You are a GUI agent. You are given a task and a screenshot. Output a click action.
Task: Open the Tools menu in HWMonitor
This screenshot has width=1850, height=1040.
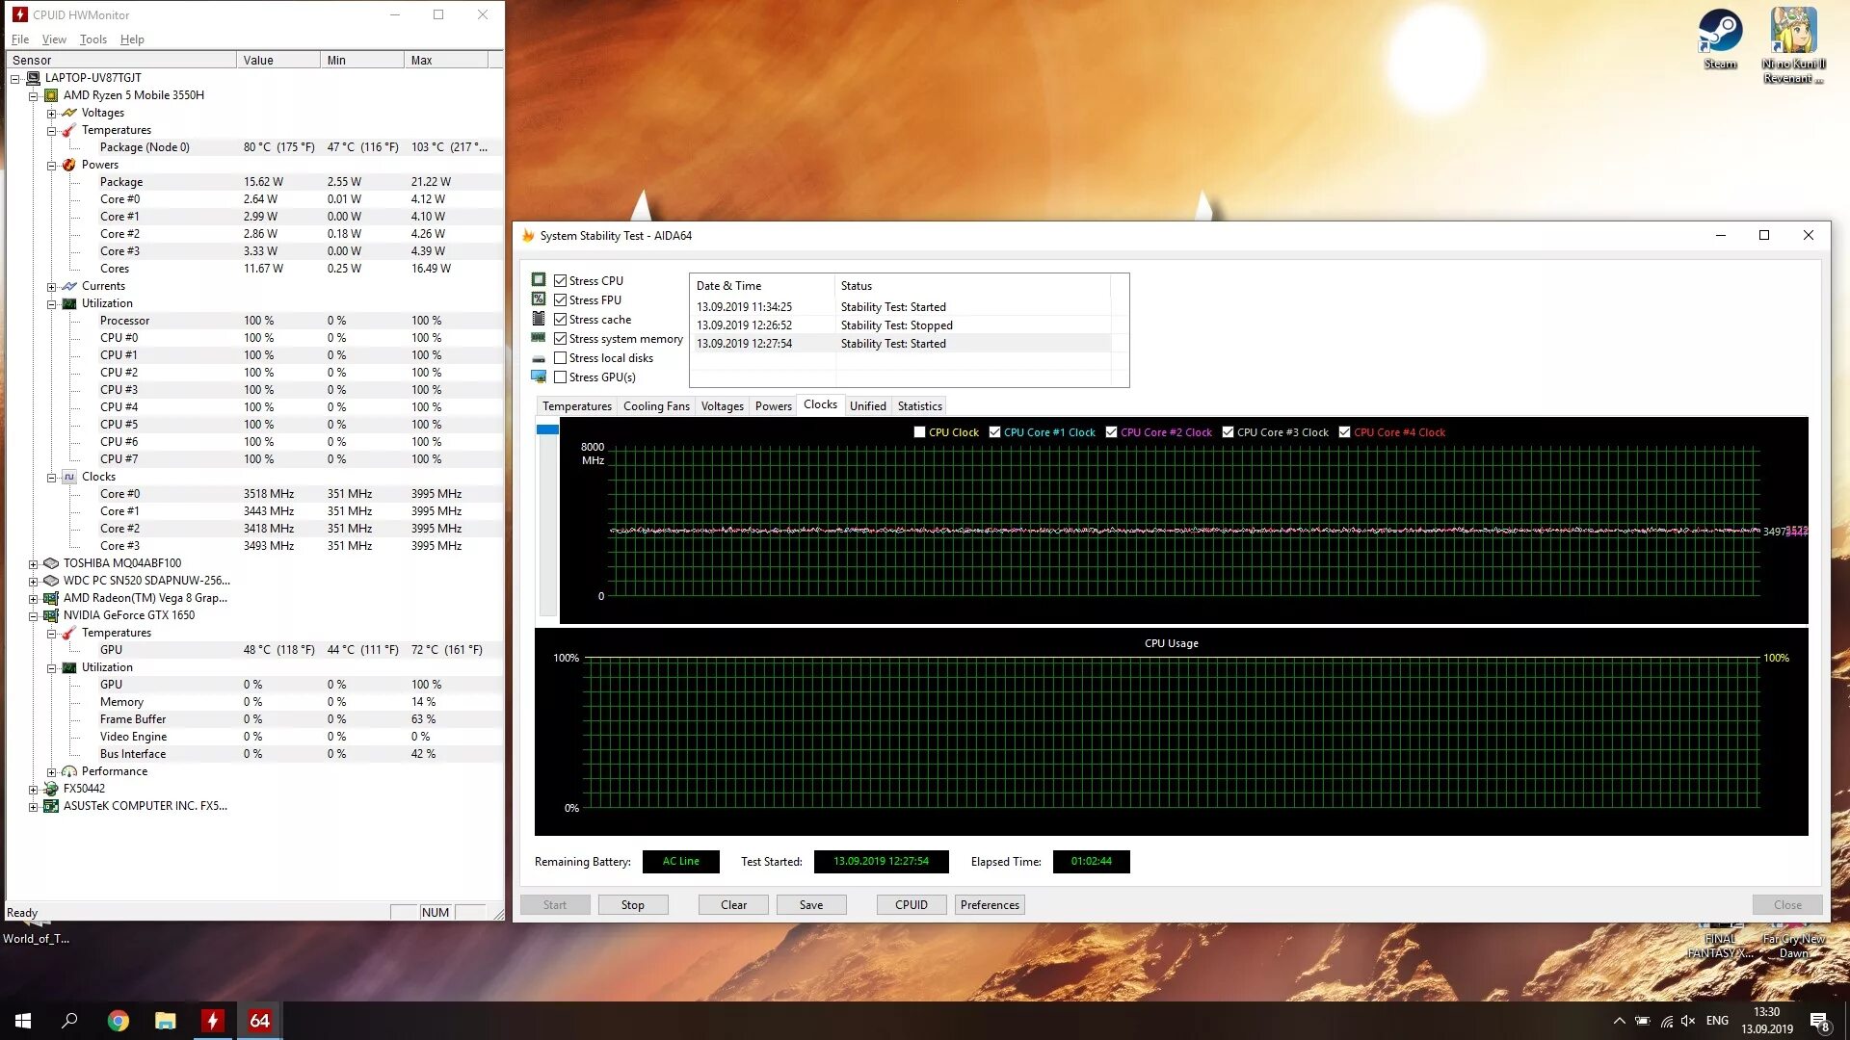pyautogui.click(x=92, y=39)
